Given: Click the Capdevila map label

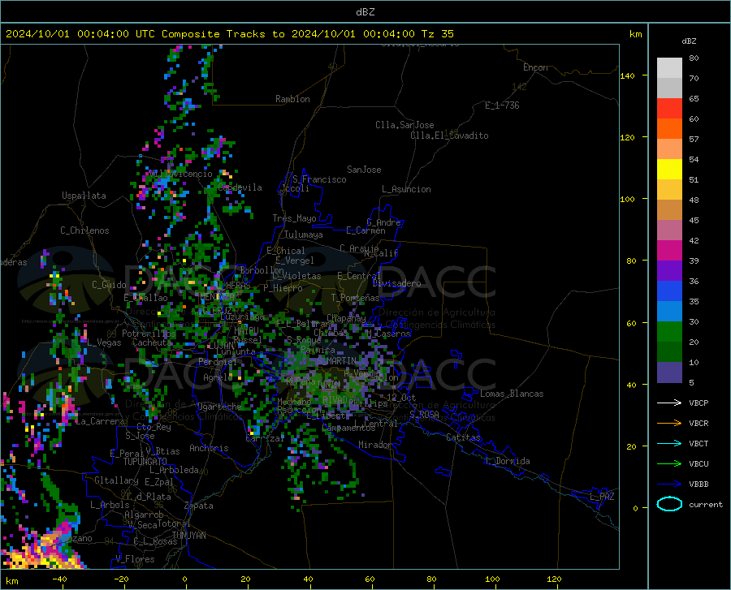Looking at the screenshot, I should coord(240,187).
